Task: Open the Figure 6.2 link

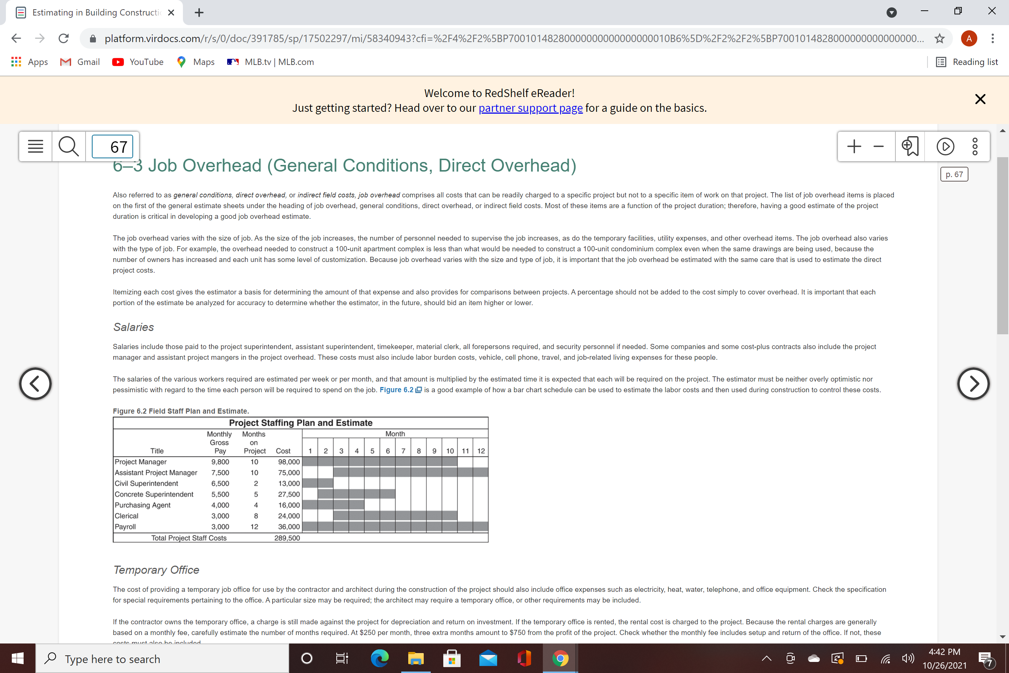Action: (400, 390)
